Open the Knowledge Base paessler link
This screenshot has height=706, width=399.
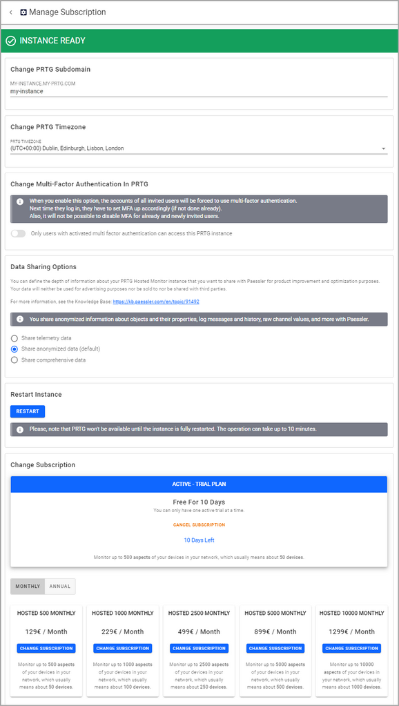[156, 302]
